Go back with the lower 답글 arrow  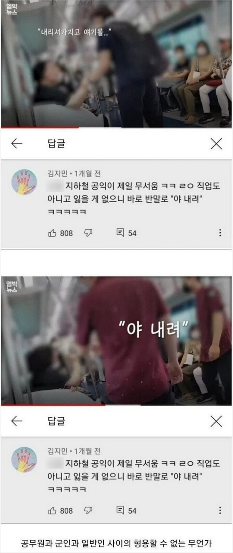16,421
